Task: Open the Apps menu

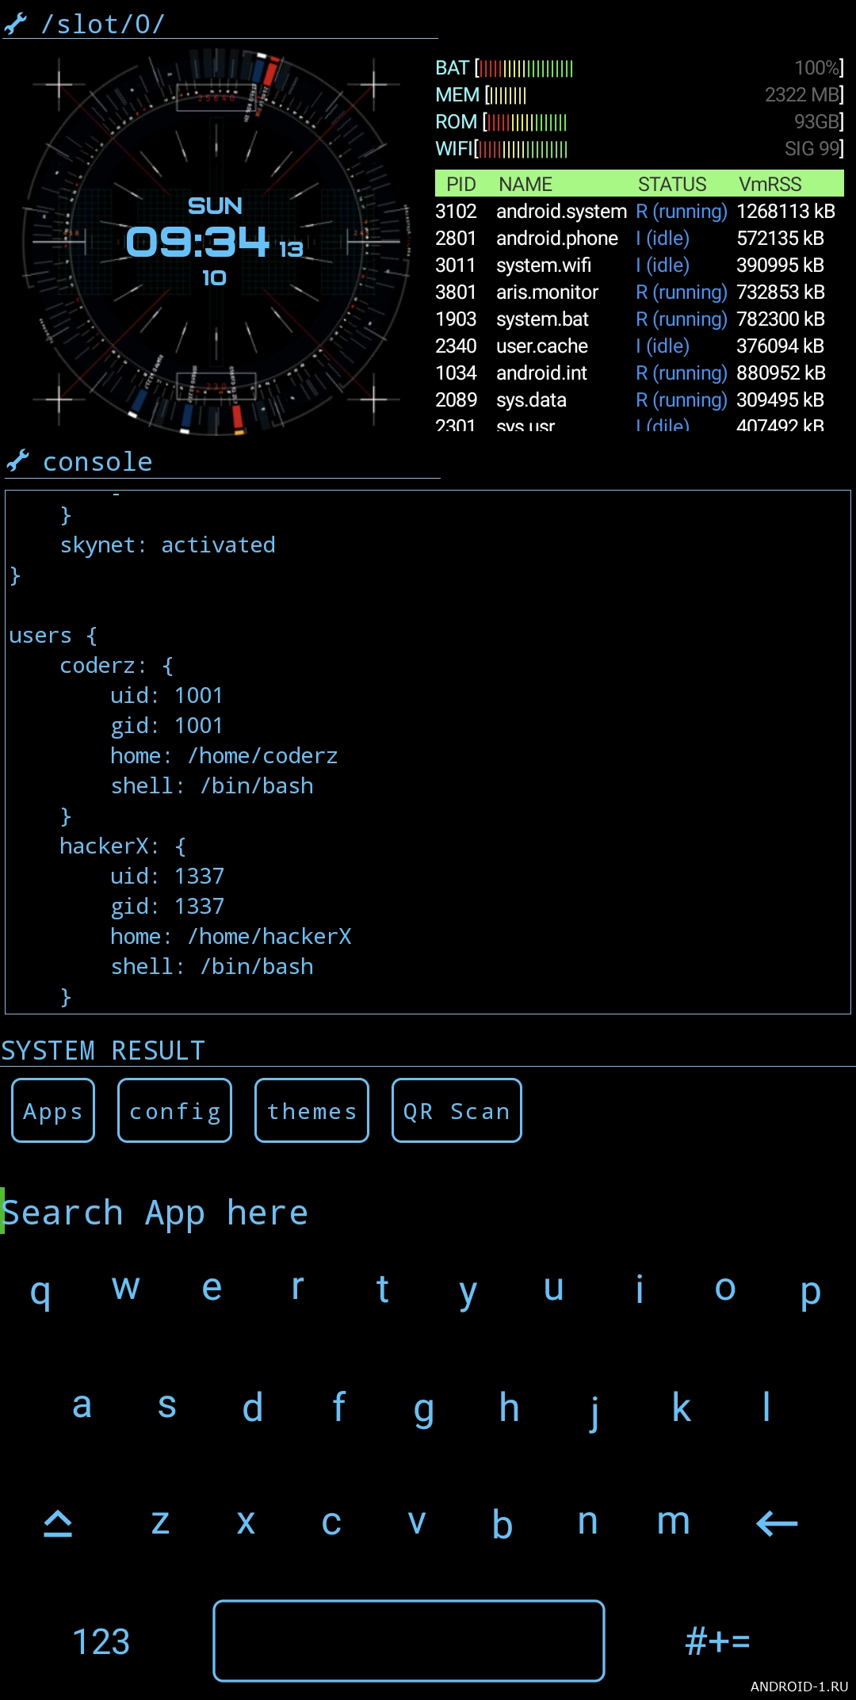Action: [53, 1110]
